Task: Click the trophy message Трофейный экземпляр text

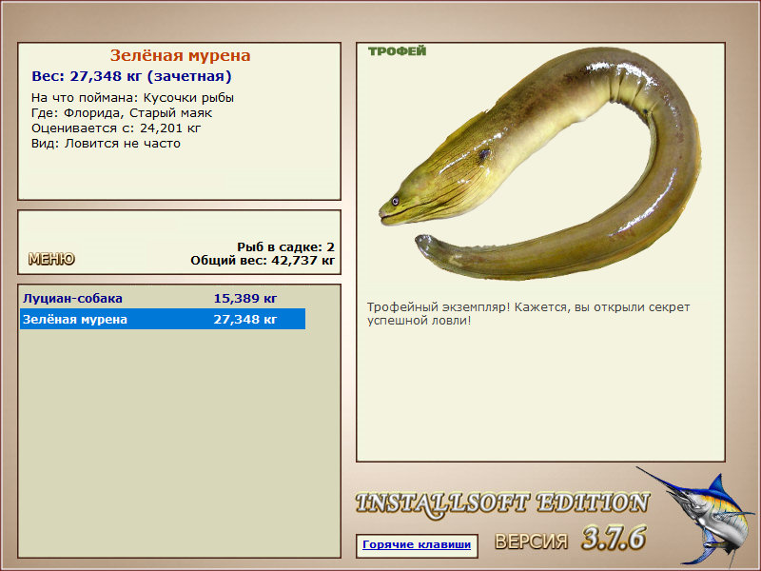Action: 528,314
